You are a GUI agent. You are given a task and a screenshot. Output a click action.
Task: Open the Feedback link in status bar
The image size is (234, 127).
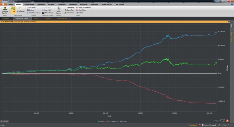pos(193,125)
